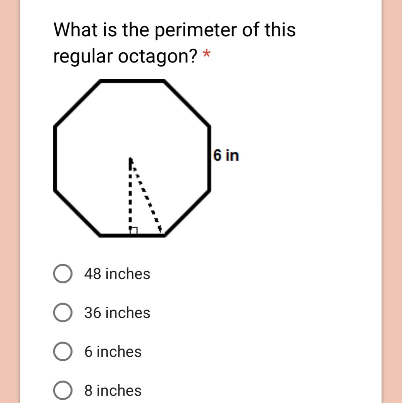Select the 48 inches radio button
This screenshot has height=403, width=402.
(62, 274)
